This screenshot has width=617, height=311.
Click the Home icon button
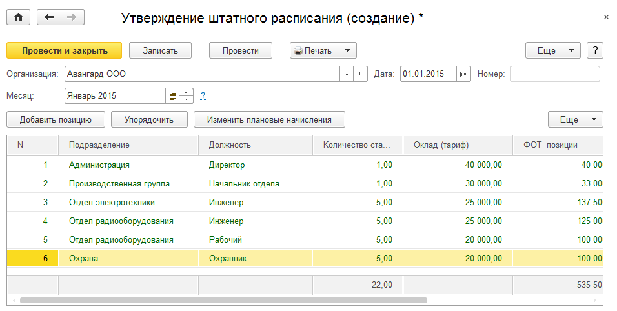[18, 17]
